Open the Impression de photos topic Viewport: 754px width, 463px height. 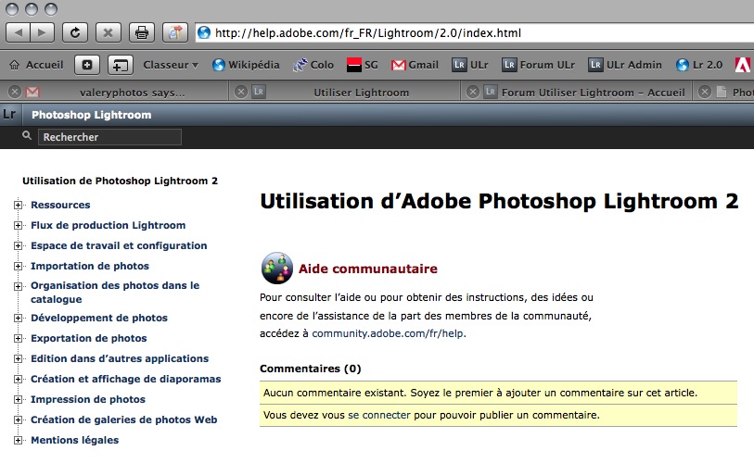click(x=88, y=400)
